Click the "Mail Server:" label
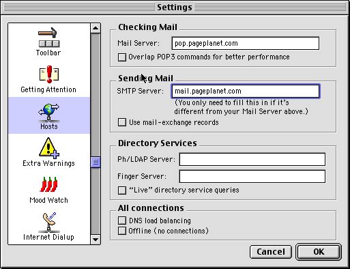 (138, 43)
